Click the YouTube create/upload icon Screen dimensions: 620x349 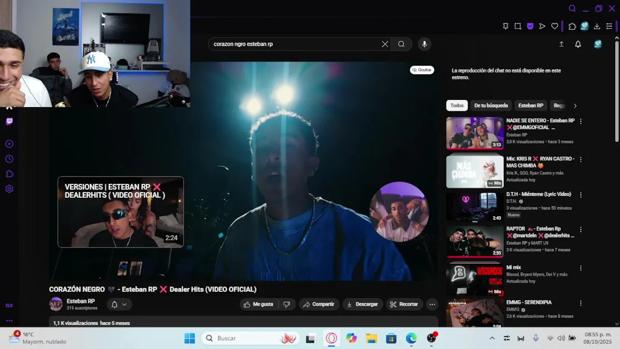click(x=561, y=44)
